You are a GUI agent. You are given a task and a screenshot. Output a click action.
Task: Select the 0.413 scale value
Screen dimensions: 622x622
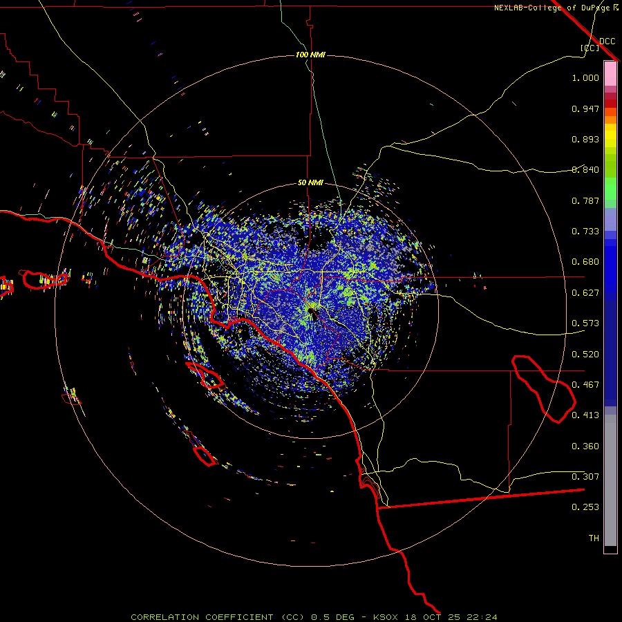tap(585, 415)
